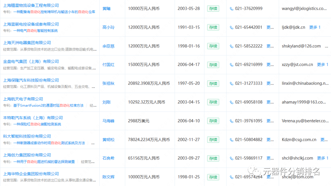Open company 上海保隆汽车科技股份有限公司

31,80
